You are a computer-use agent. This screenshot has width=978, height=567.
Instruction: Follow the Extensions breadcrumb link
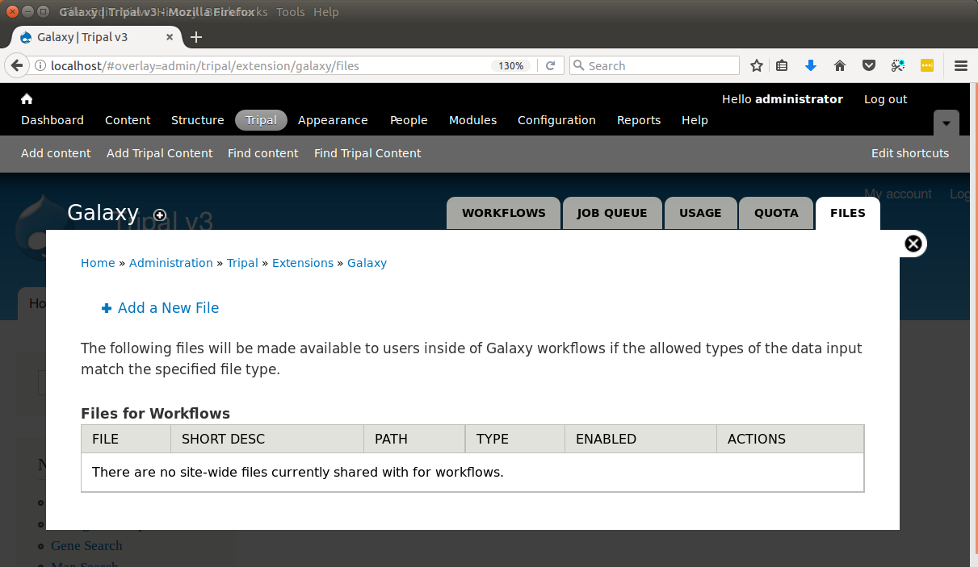pos(303,263)
